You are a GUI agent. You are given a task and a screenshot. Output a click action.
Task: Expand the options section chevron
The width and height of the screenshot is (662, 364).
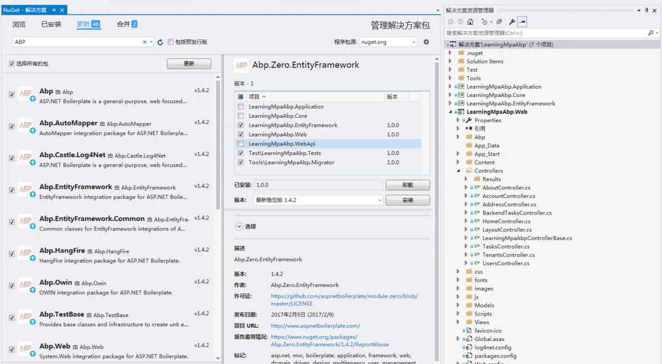pos(239,226)
